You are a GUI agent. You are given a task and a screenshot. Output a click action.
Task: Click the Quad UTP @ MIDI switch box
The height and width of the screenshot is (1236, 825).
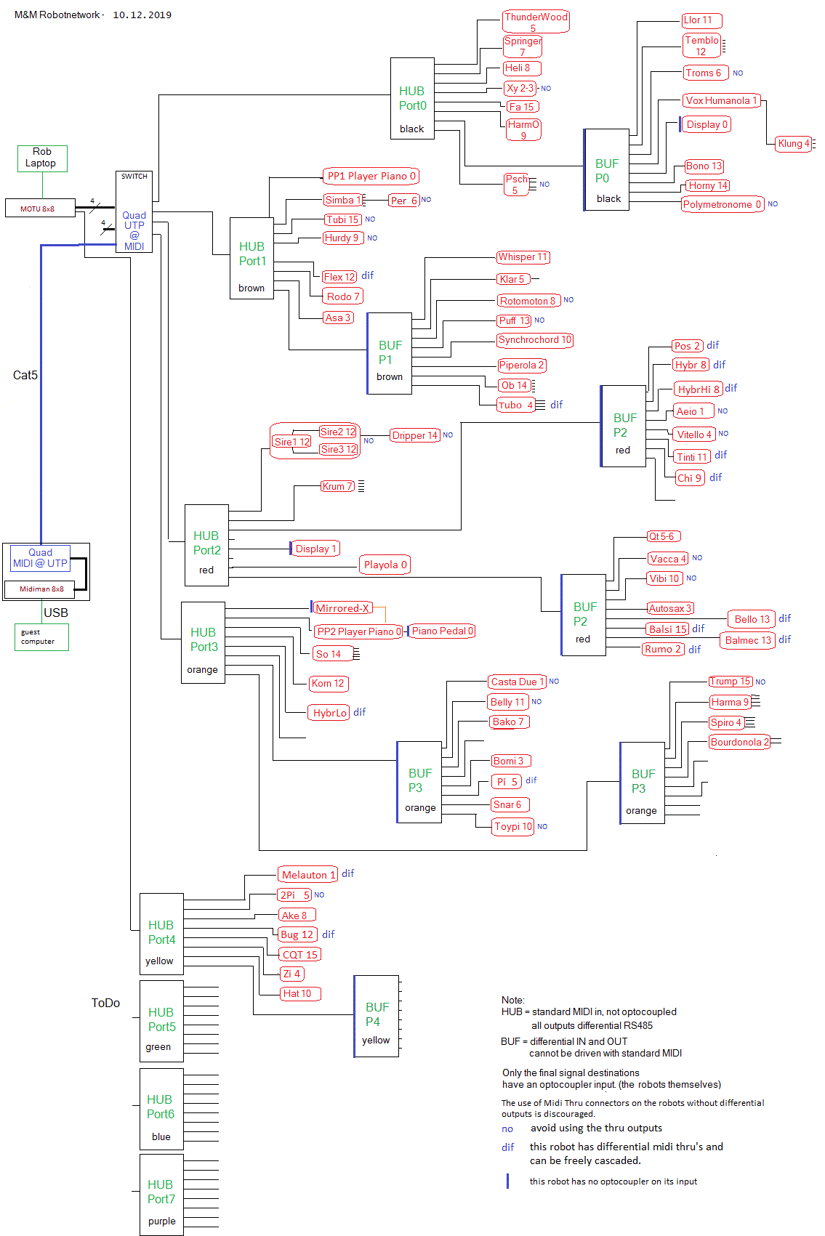(x=134, y=212)
